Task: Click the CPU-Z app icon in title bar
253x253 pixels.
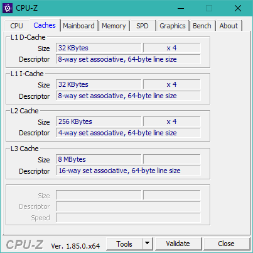Action: click(8, 8)
